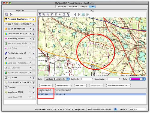Zoom to all layers extent
Screen dimensions: 150x113
pos(88,14)
